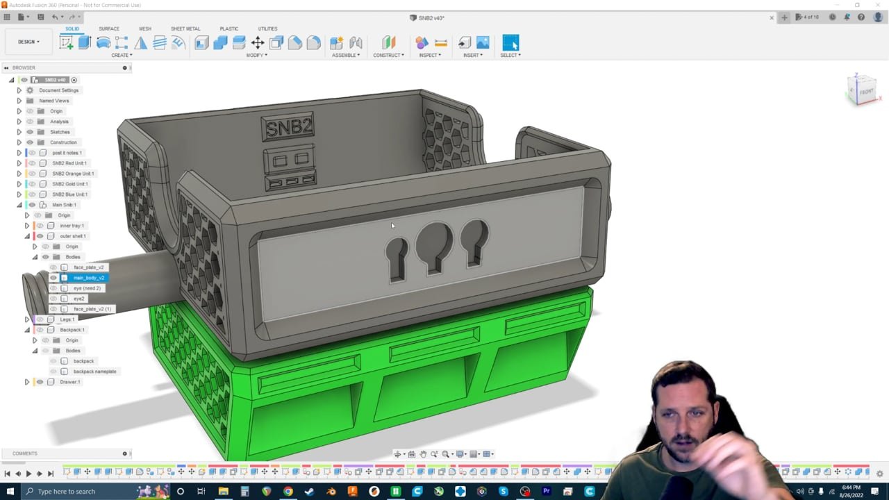Click the Measure tool icon
The image size is (889, 500).
(440, 42)
